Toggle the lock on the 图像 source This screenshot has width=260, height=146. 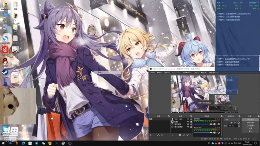tap(191, 121)
